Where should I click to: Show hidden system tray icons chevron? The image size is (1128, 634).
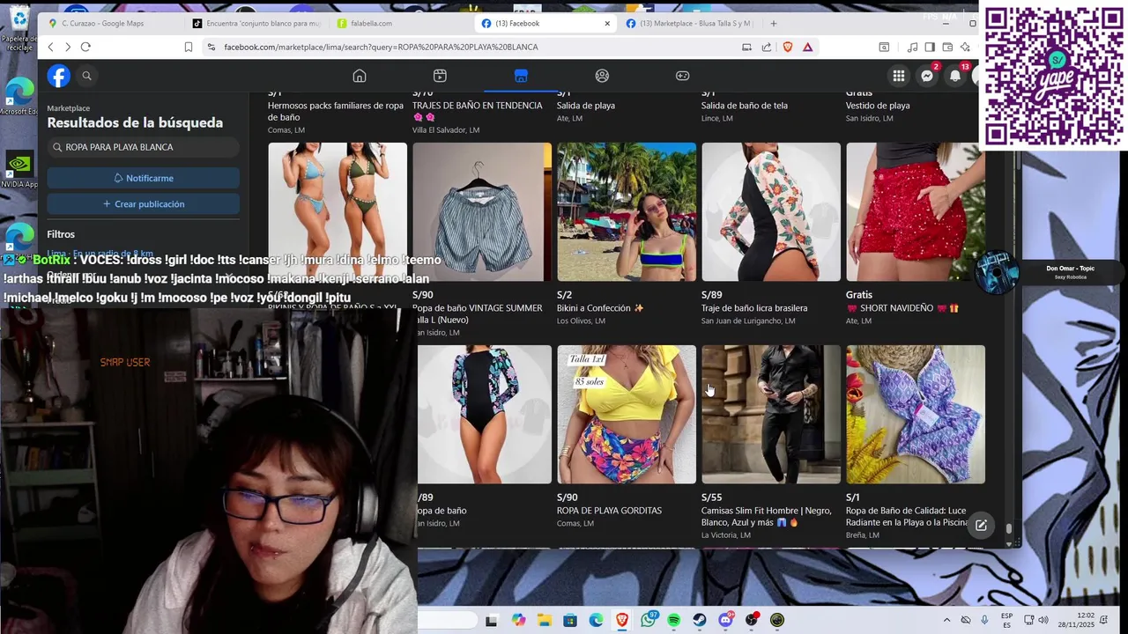(947, 620)
